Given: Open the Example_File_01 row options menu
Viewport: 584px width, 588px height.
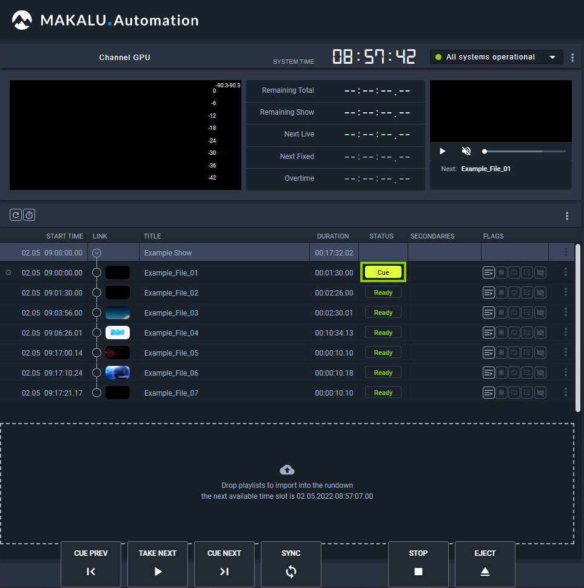Looking at the screenshot, I should click(566, 272).
